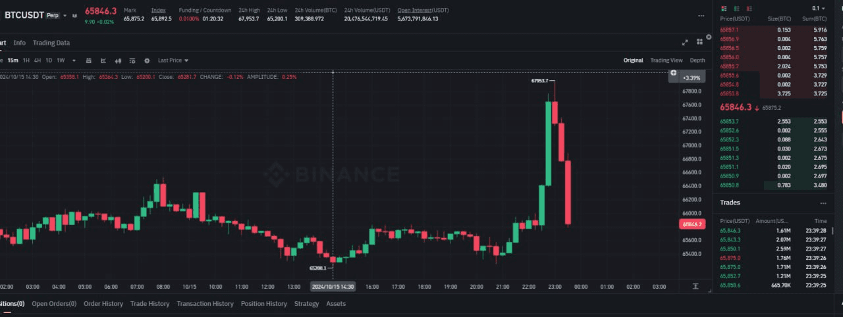Expand the chart to fullscreen
This screenshot has width=843, height=317.
[685, 42]
